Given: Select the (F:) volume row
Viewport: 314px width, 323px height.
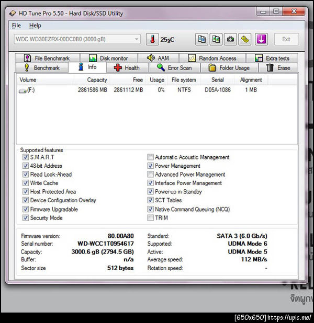Looking at the screenshot, I should (x=157, y=90).
